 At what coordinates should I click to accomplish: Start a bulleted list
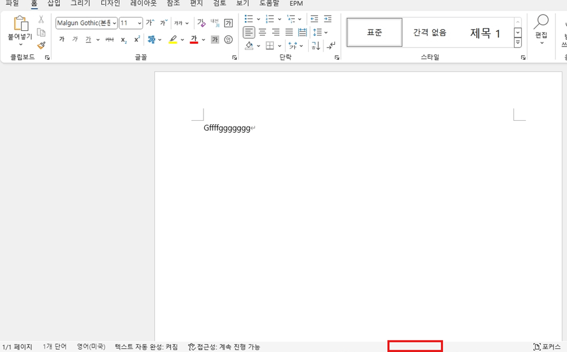pyautogui.click(x=248, y=19)
